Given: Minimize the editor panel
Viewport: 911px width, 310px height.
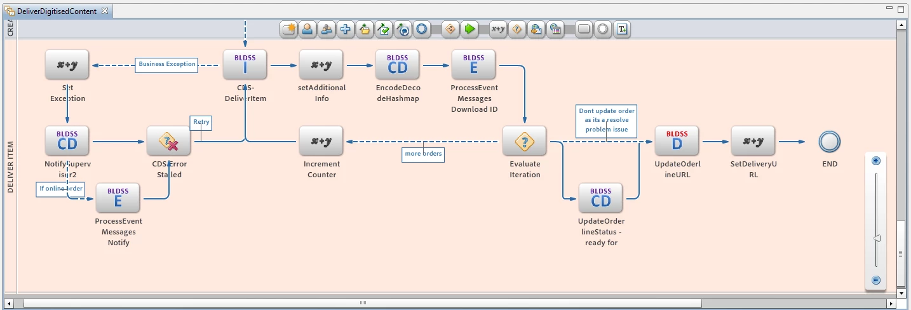Looking at the screenshot, I should tap(890, 9).
